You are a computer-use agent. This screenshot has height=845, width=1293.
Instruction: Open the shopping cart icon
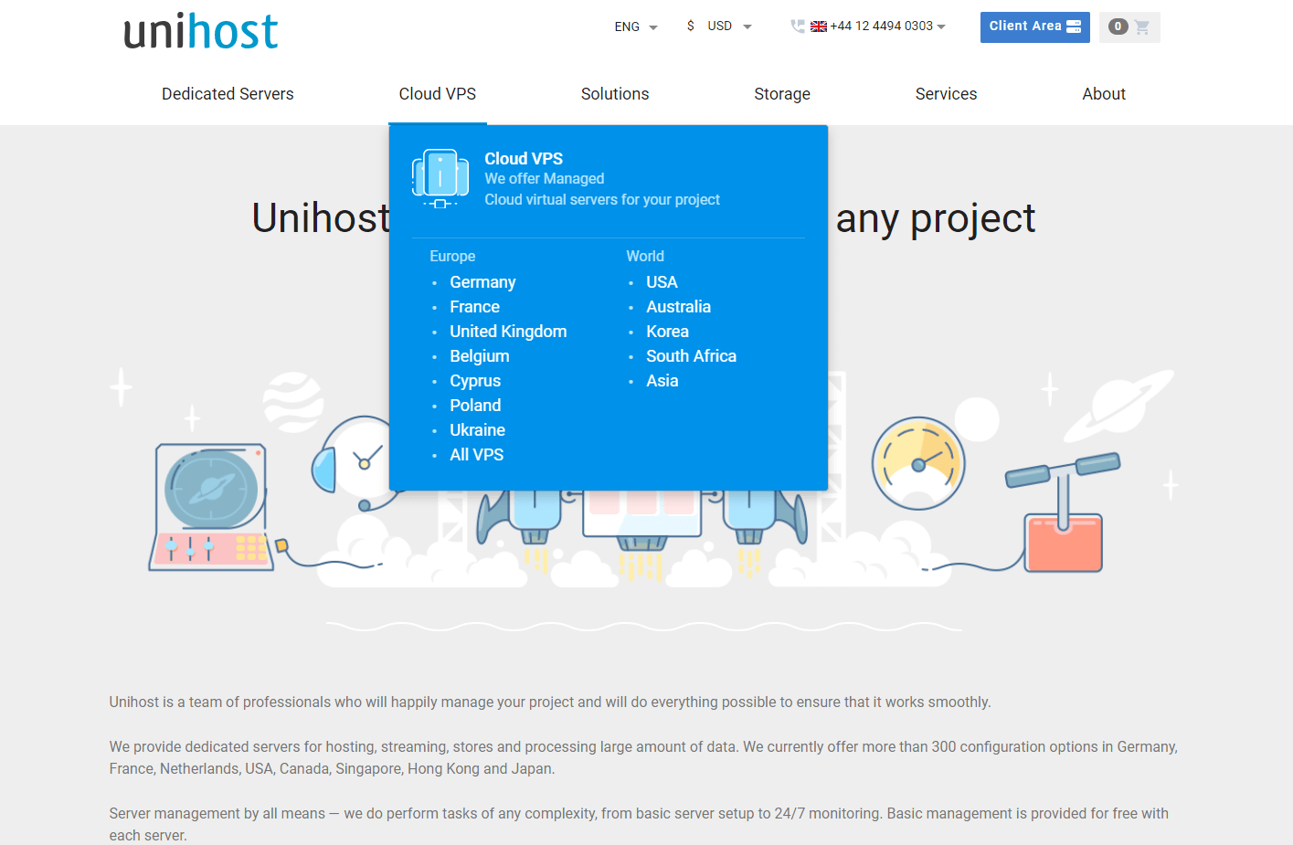click(x=1142, y=26)
